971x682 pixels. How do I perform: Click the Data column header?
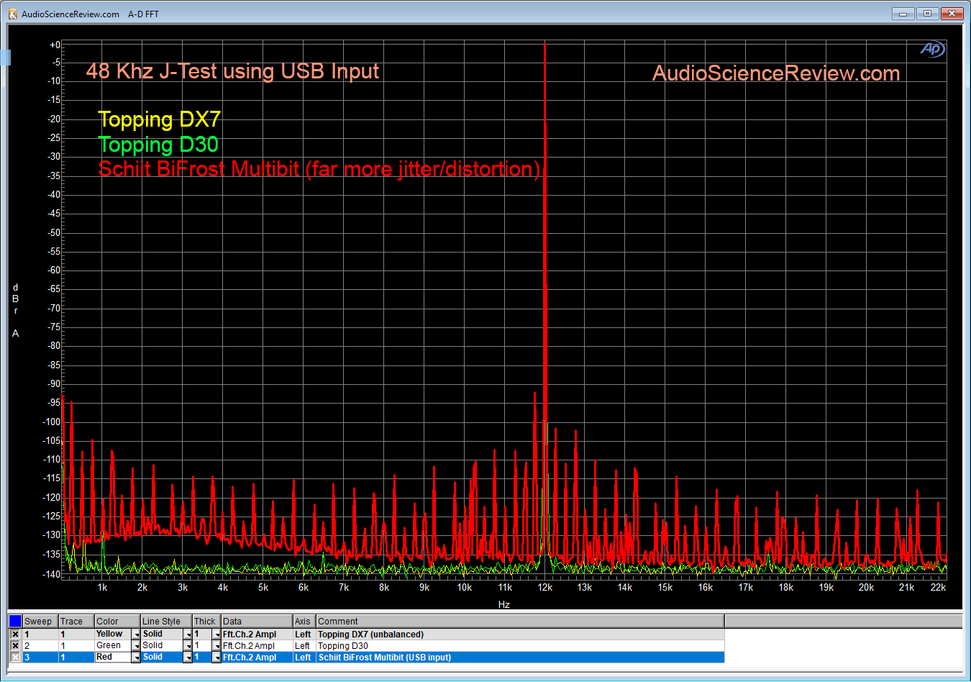coord(257,622)
